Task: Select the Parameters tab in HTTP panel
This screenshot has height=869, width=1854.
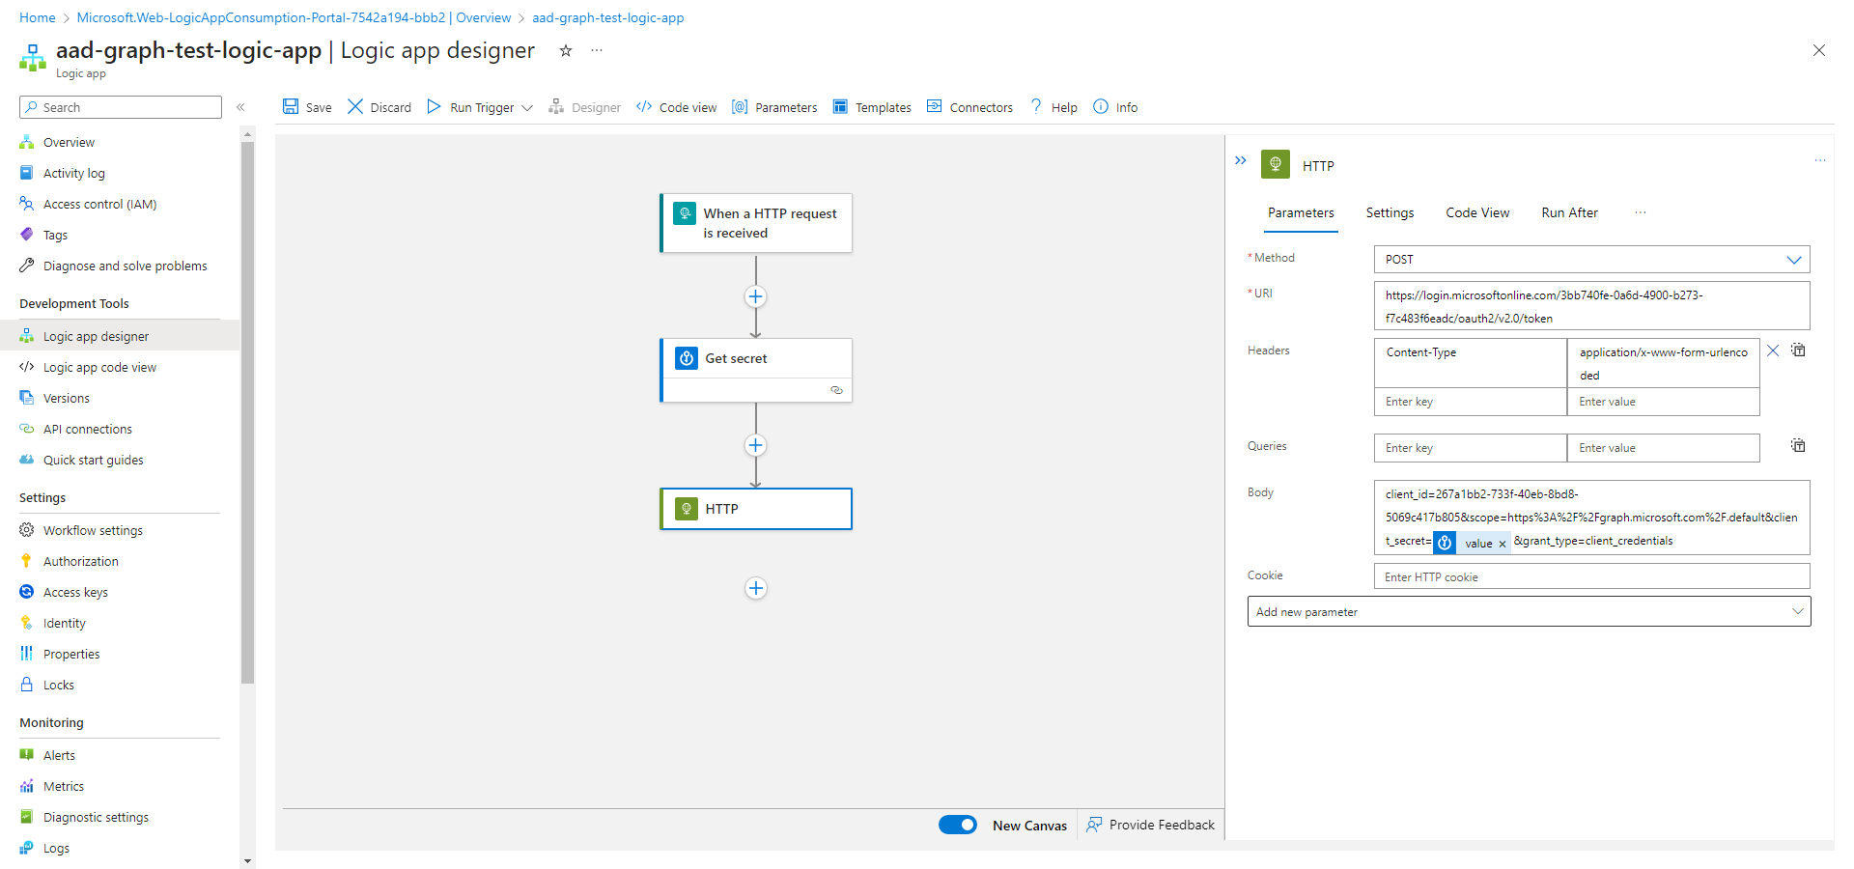Action: tap(1301, 212)
